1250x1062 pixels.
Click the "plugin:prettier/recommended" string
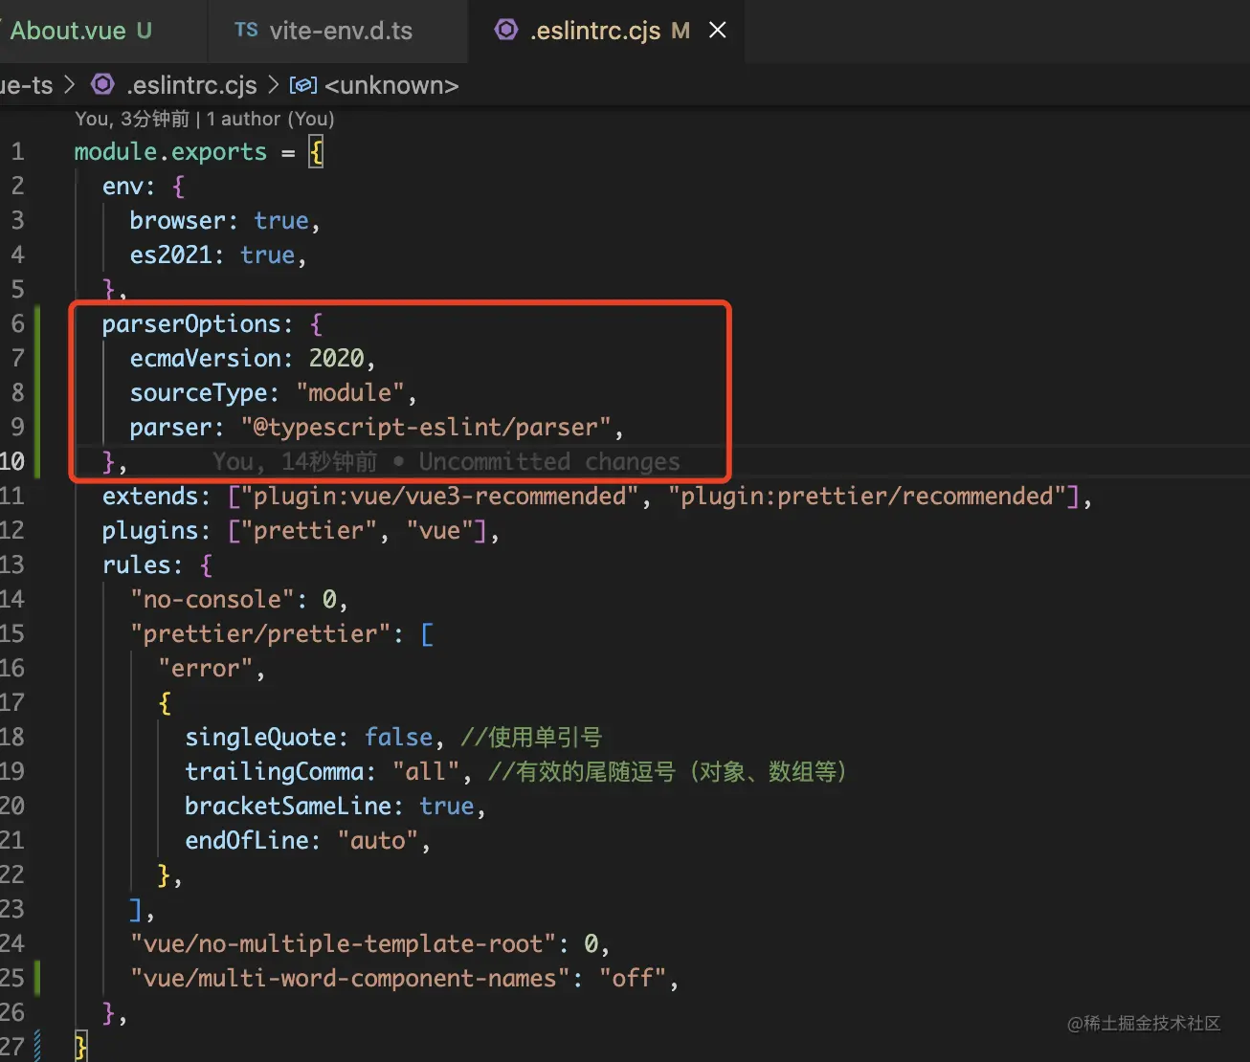866,497
